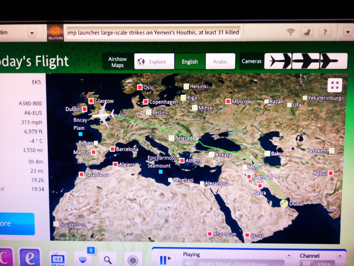The height and width of the screenshot is (266, 354).
Task: Click the A6-EUS registration text
Action: pyautogui.click(x=33, y=113)
